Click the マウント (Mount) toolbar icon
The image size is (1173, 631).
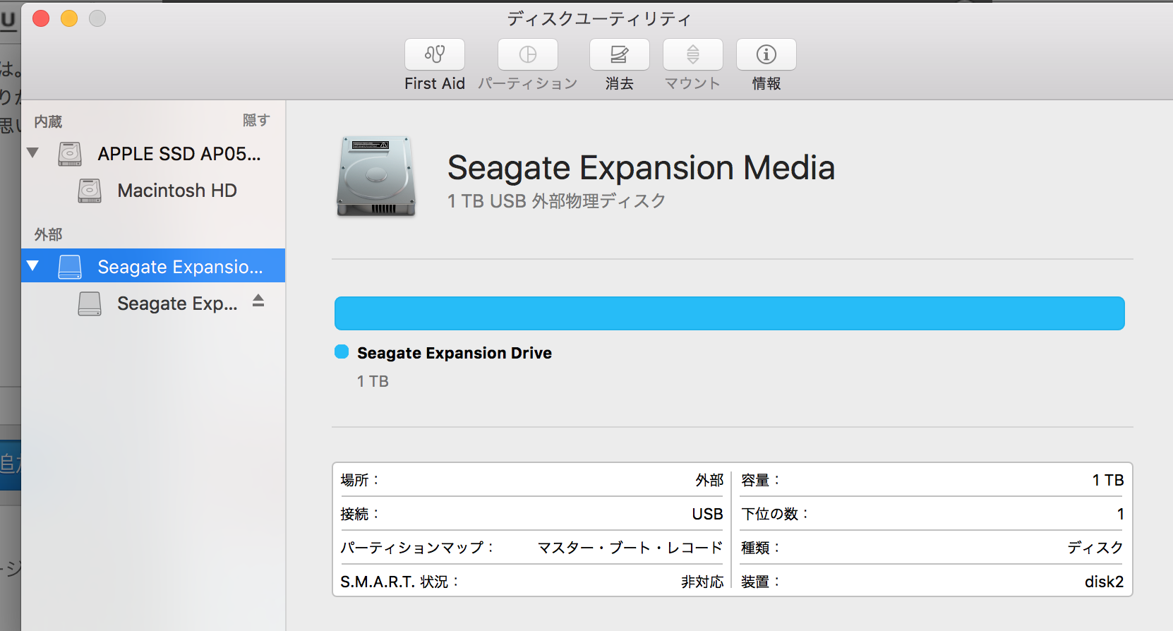(x=692, y=54)
